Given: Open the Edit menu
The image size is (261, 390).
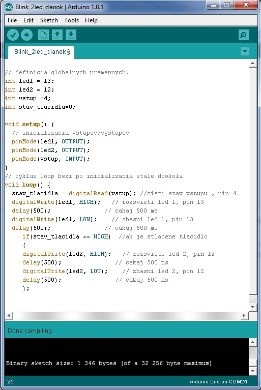Looking at the screenshot, I should pyautogui.click(x=28, y=20).
